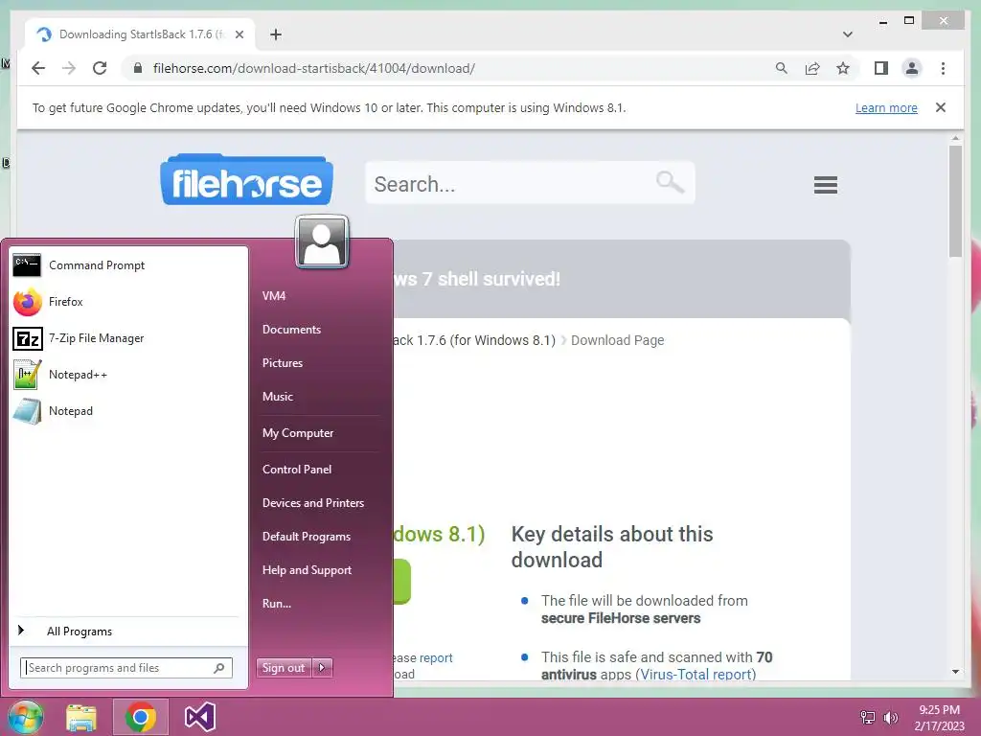The width and height of the screenshot is (981, 736).
Task: Open the Sign out options arrow
Action: [x=322, y=668]
